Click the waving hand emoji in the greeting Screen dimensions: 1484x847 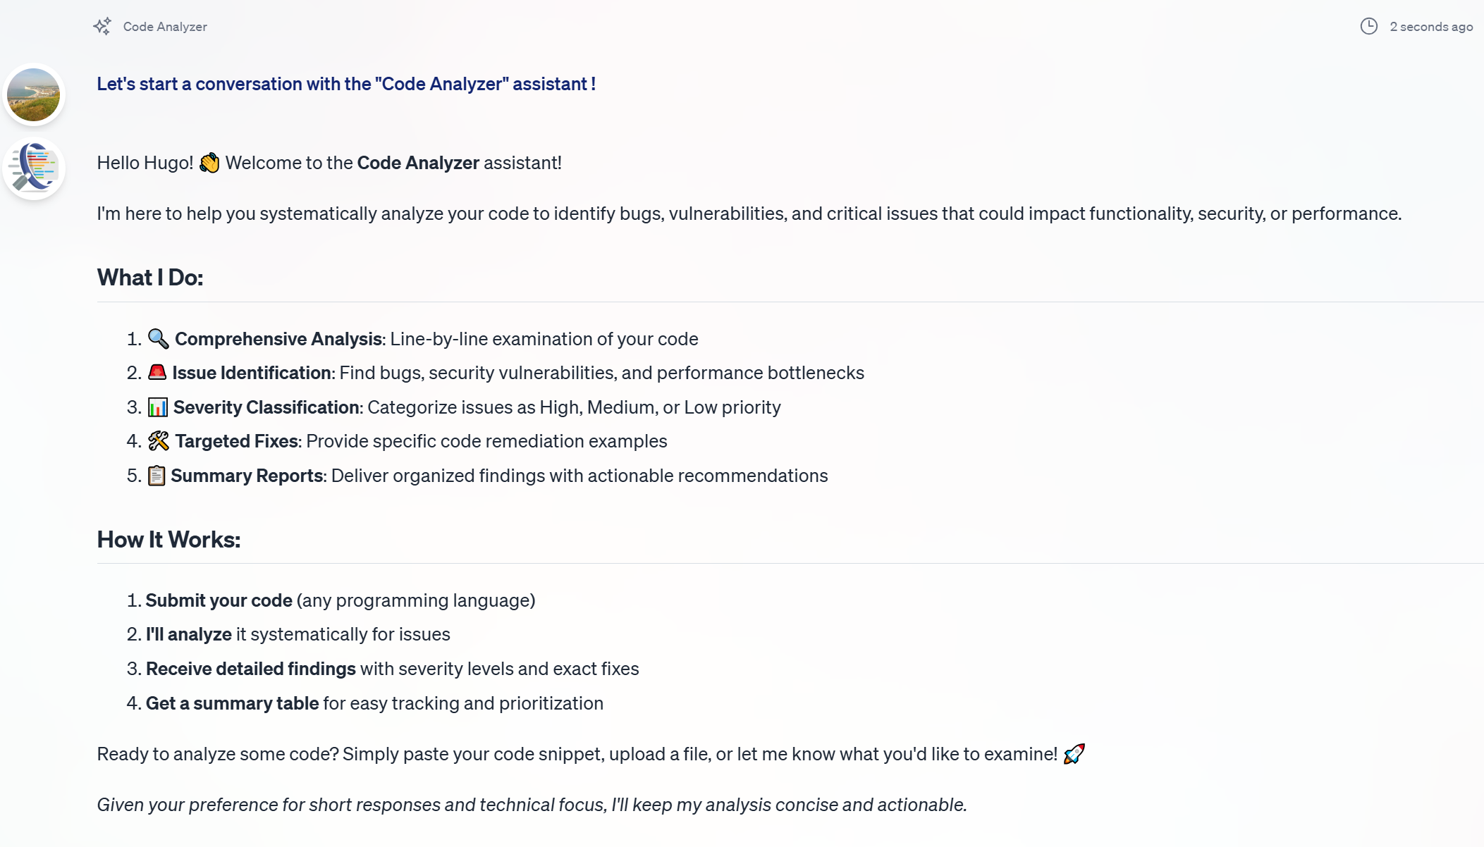coord(209,162)
